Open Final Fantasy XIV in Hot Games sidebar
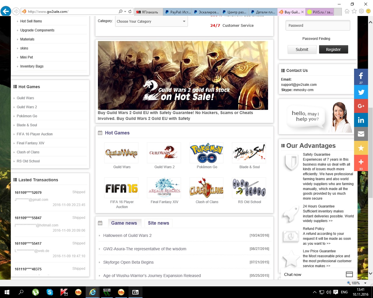The image size is (373, 298). [31, 143]
